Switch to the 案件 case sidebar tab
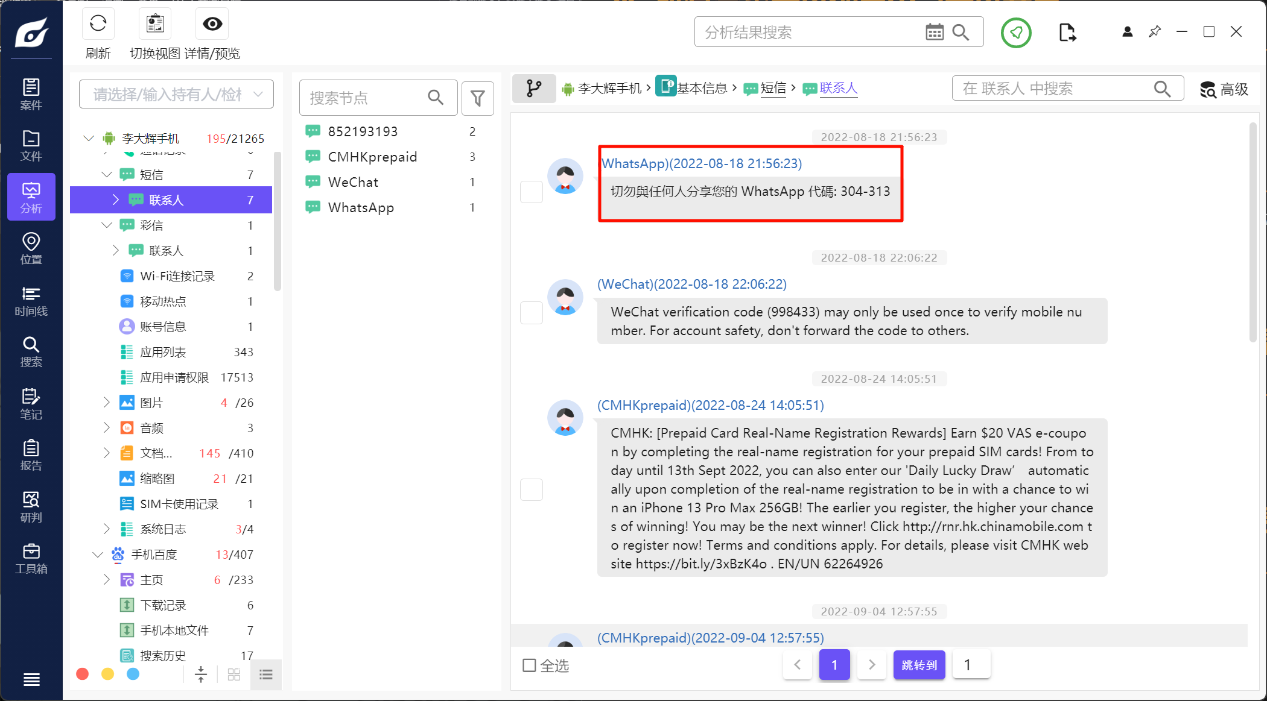 (x=31, y=95)
